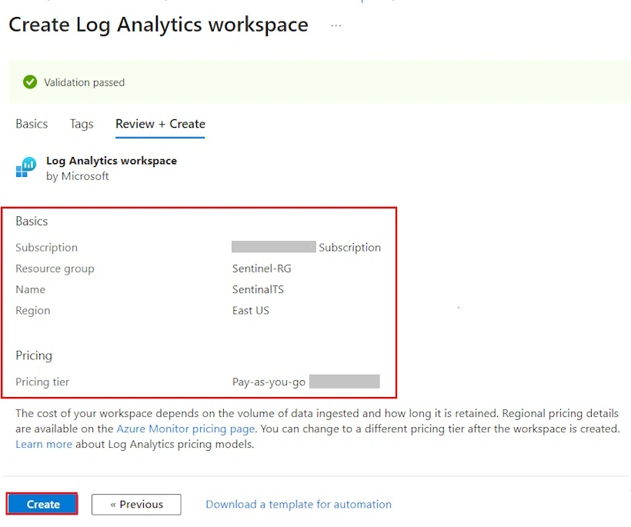Image resolution: width=631 pixels, height=527 pixels.
Task: Click the Pricing section heading
Action: [34, 355]
